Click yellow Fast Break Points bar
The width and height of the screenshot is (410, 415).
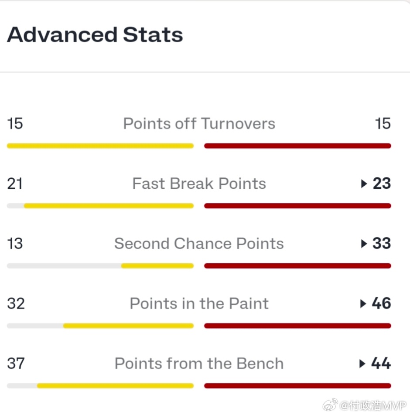click(109, 206)
